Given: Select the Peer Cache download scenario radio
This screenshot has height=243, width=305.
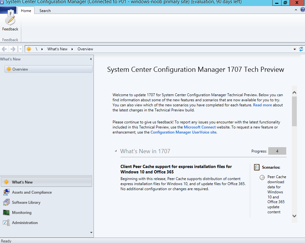Looking at the screenshot, I should [262, 178].
